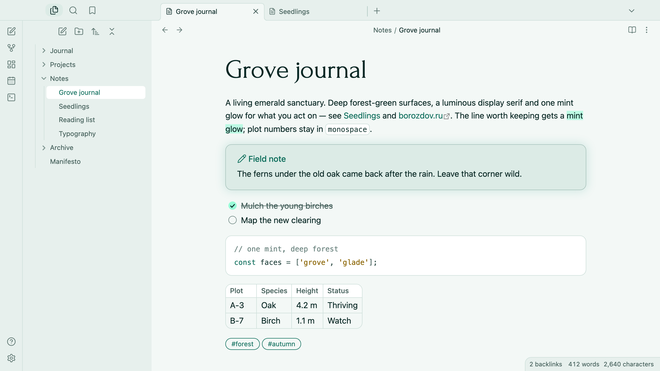Open the command palette terminal icon
This screenshot has height=371, width=660.
[x=11, y=97]
